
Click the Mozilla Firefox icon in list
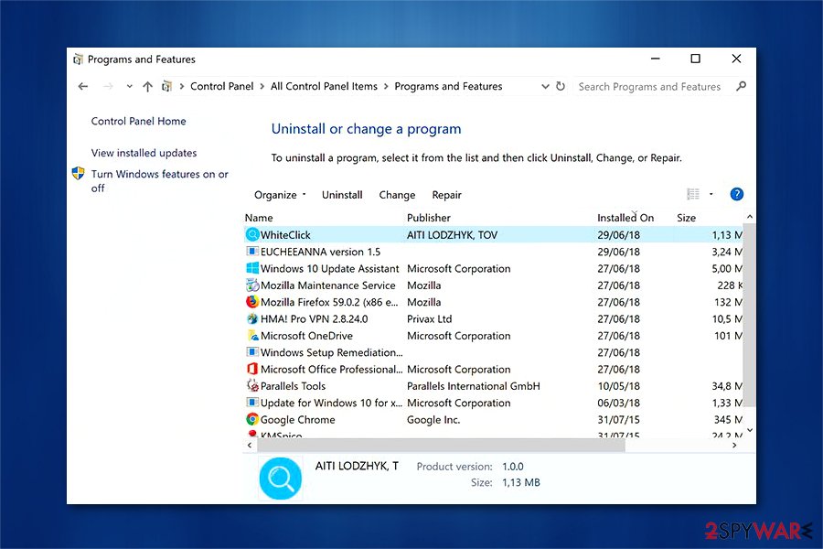[x=252, y=302]
